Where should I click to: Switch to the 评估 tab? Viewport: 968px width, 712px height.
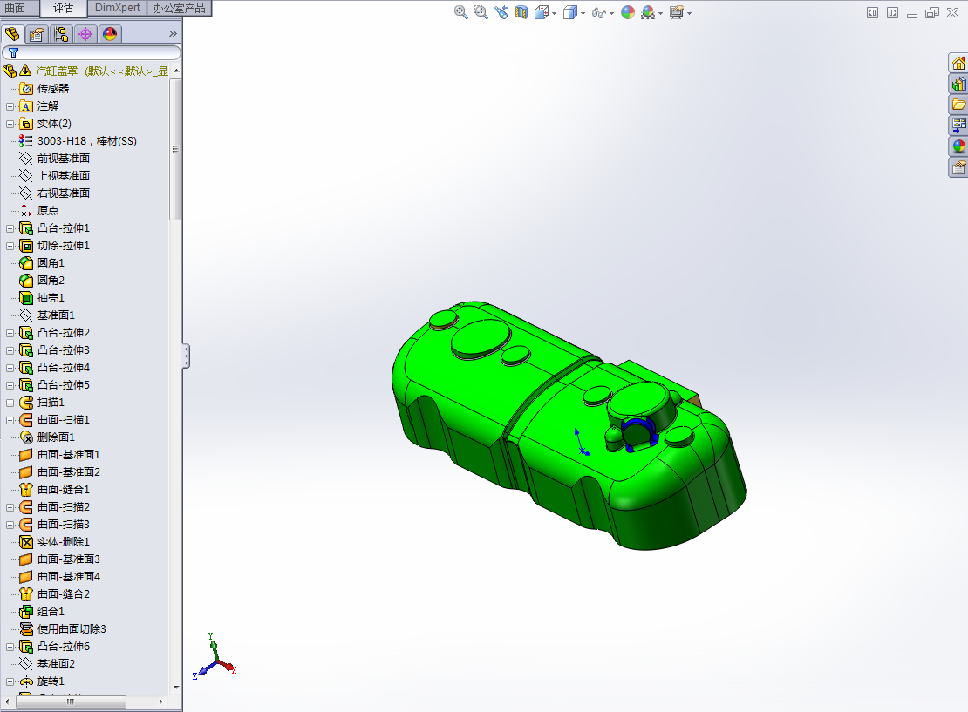point(63,8)
